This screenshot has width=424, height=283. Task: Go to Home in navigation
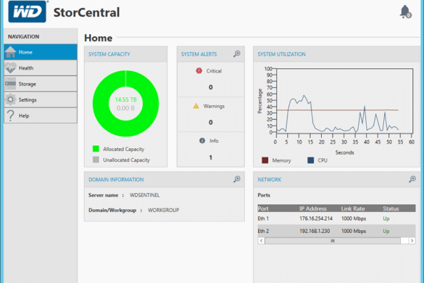pos(41,52)
